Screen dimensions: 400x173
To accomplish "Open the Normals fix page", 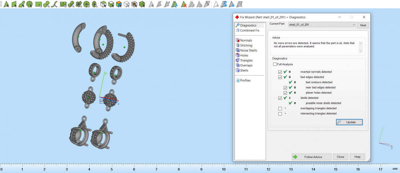I will click(x=246, y=41).
